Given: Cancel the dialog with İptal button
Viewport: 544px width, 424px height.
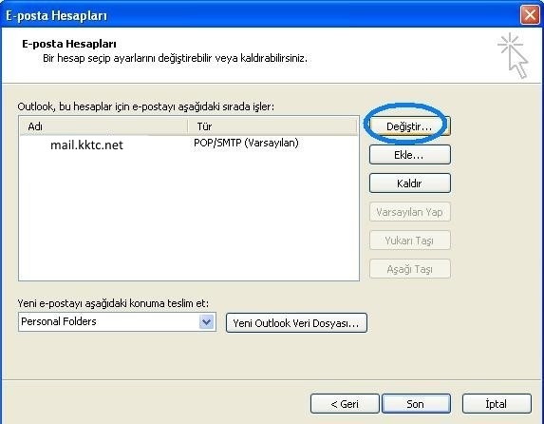Looking at the screenshot, I should click(x=497, y=404).
